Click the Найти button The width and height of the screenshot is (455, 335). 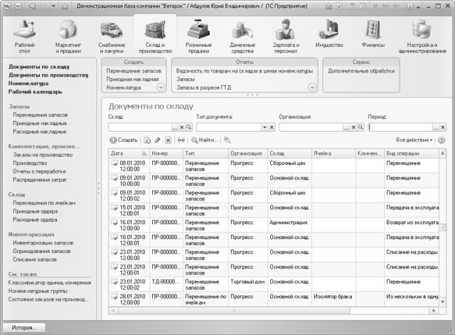pos(204,140)
